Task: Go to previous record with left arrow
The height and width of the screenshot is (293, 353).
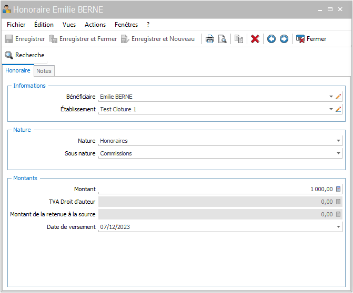Action: 271,39
